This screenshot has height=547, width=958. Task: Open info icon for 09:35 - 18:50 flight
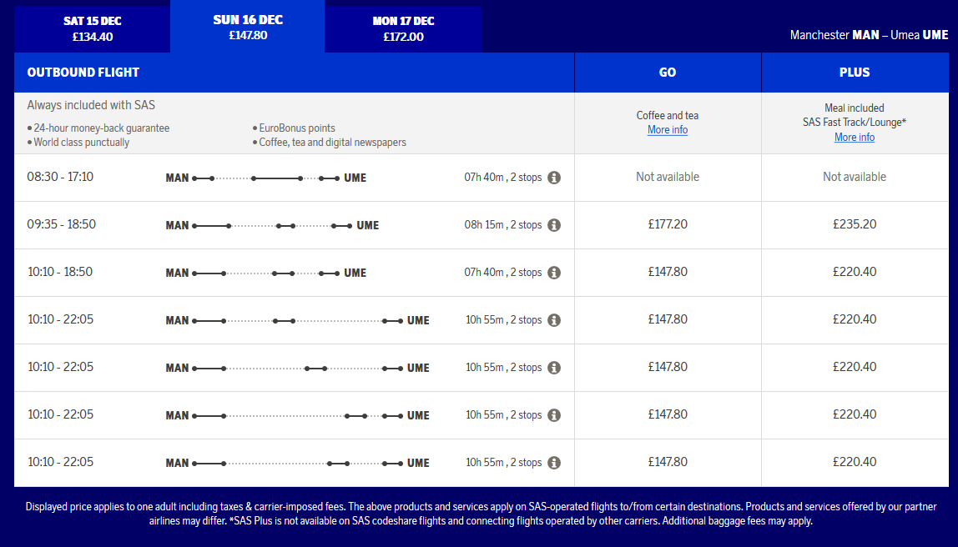point(554,225)
